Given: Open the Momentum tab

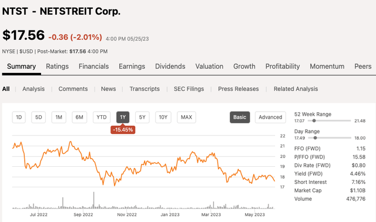Looking at the screenshot, I should (327, 66).
